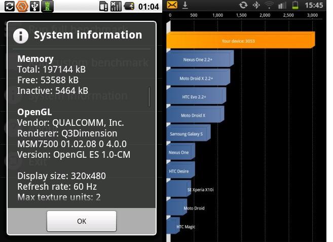This screenshot has height=242, width=333.
Task: Tap the sync arrows icon in right status bar
Action: click(243, 5)
